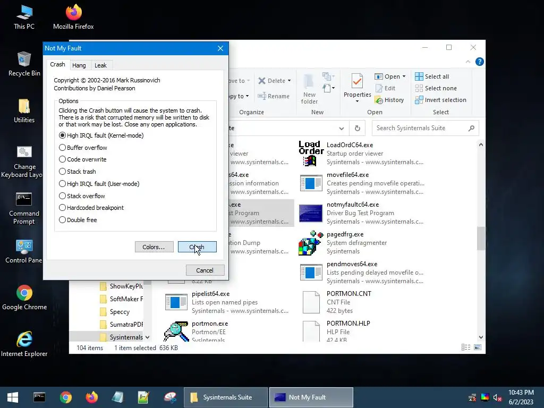544x408 pixels.
Task: Expand the Sysinternals tree folder chevron
Action: coord(148,337)
